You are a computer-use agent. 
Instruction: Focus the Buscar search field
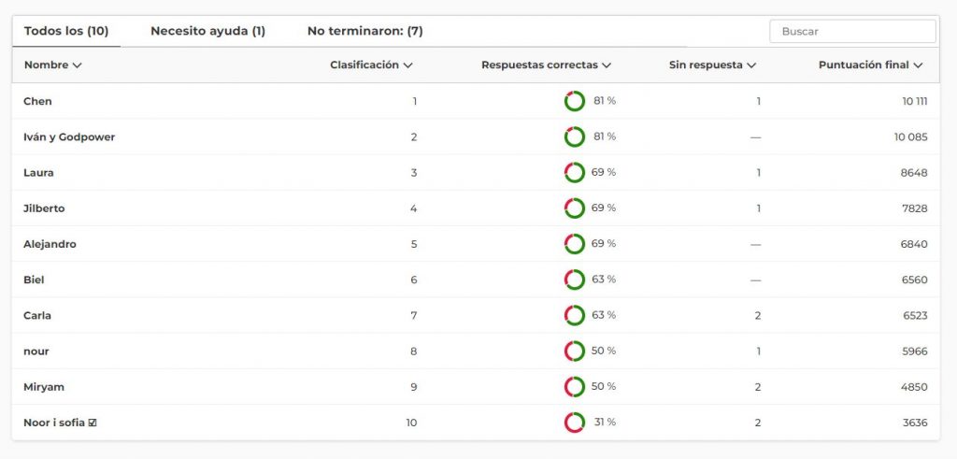[x=852, y=31]
